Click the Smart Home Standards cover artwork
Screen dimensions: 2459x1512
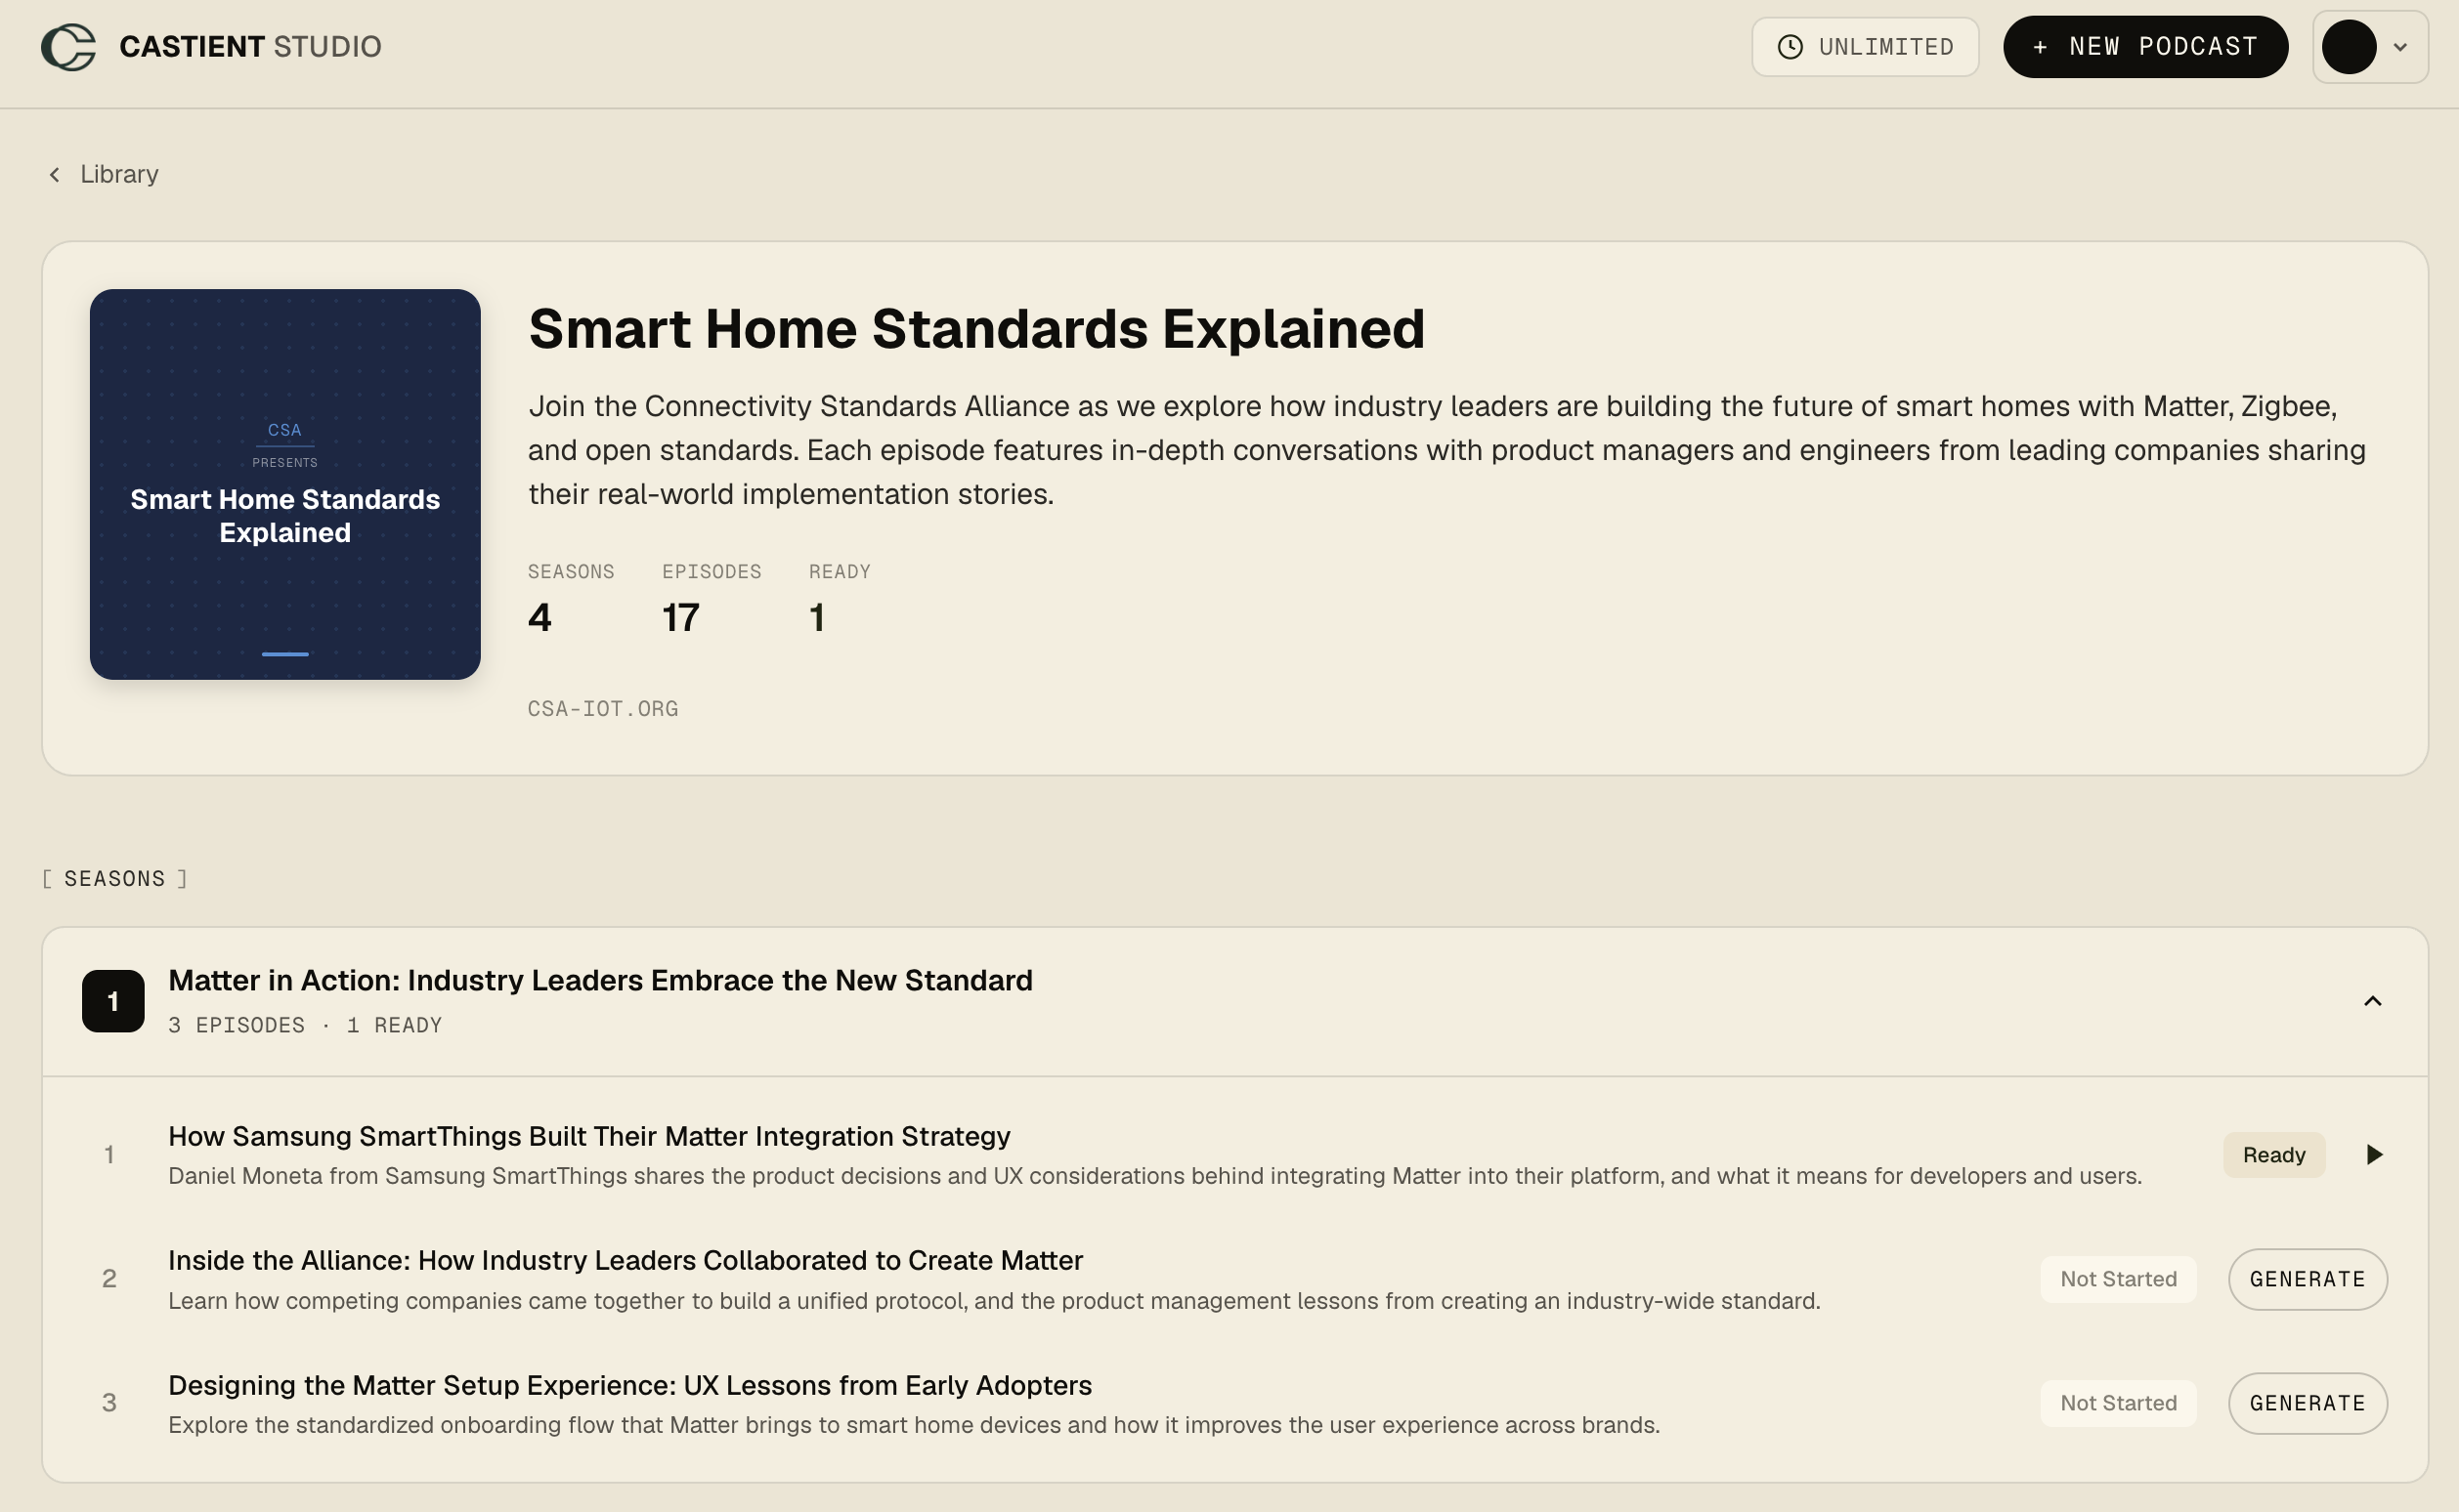[x=285, y=485]
